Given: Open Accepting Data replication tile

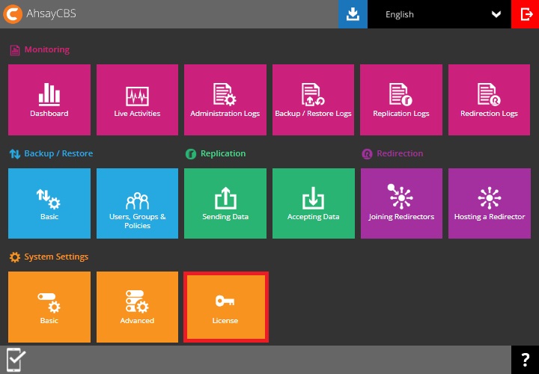Looking at the screenshot, I should click(313, 203).
